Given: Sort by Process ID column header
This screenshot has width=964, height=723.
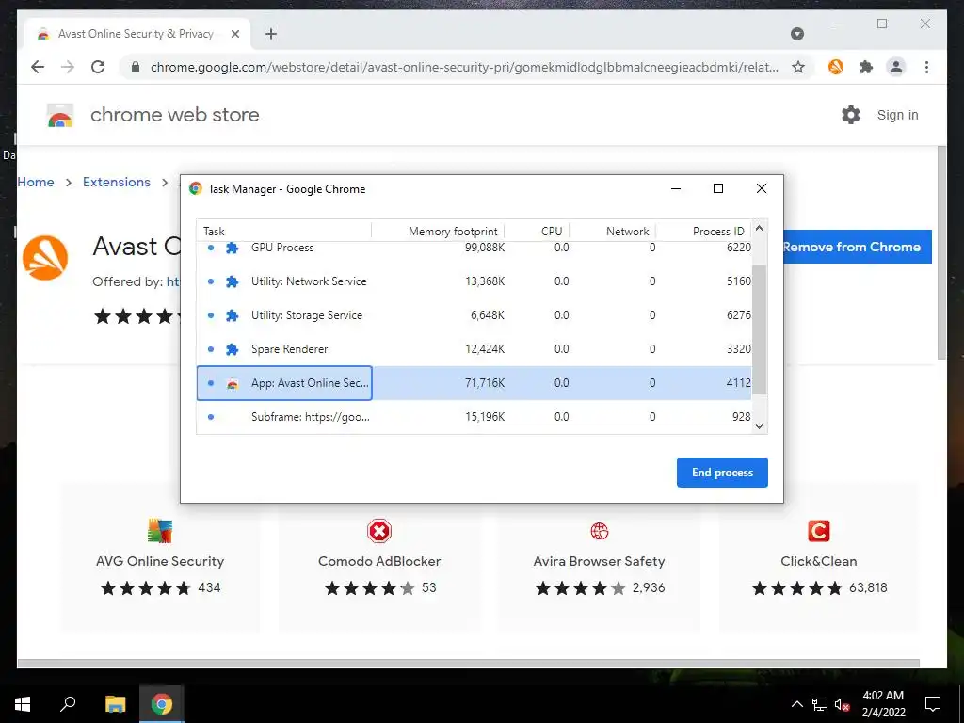Looking at the screenshot, I should (x=703, y=232).
